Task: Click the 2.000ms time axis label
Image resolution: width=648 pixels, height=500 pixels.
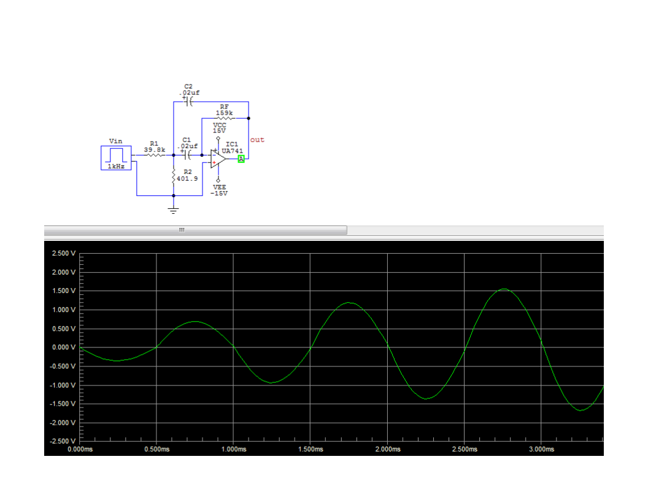Action: (x=388, y=449)
